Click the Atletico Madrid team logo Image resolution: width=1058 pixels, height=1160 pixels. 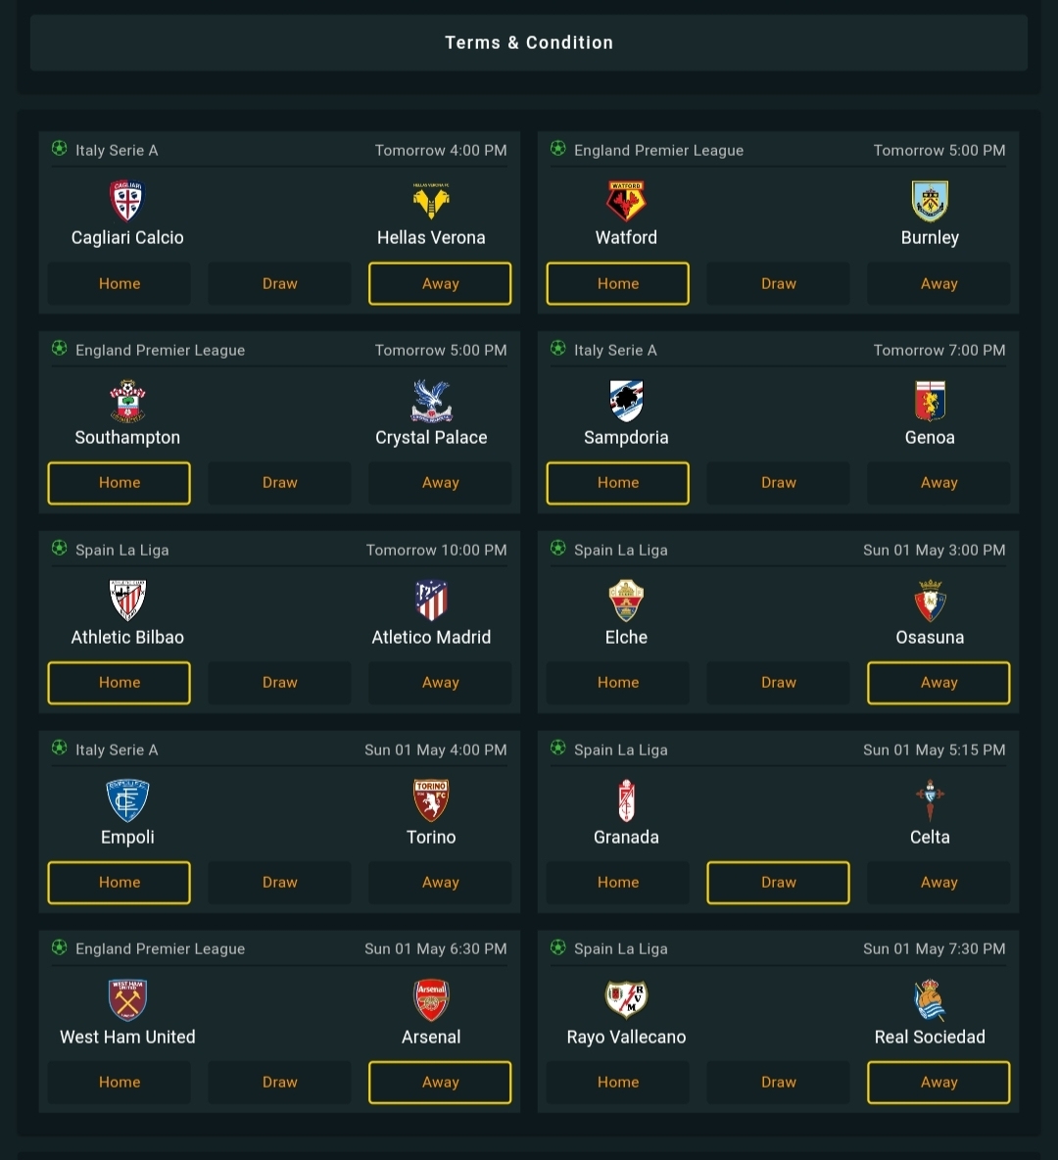(x=431, y=600)
